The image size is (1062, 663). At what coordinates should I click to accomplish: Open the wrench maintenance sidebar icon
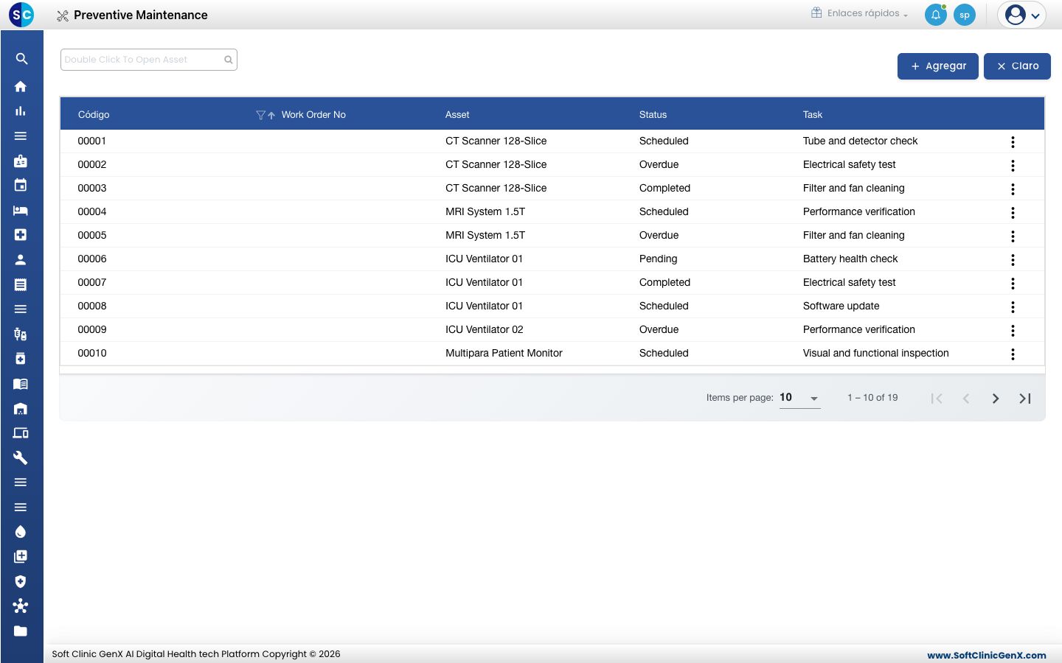tap(21, 457)
